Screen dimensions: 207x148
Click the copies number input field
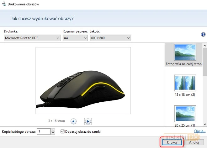(43, 131)
